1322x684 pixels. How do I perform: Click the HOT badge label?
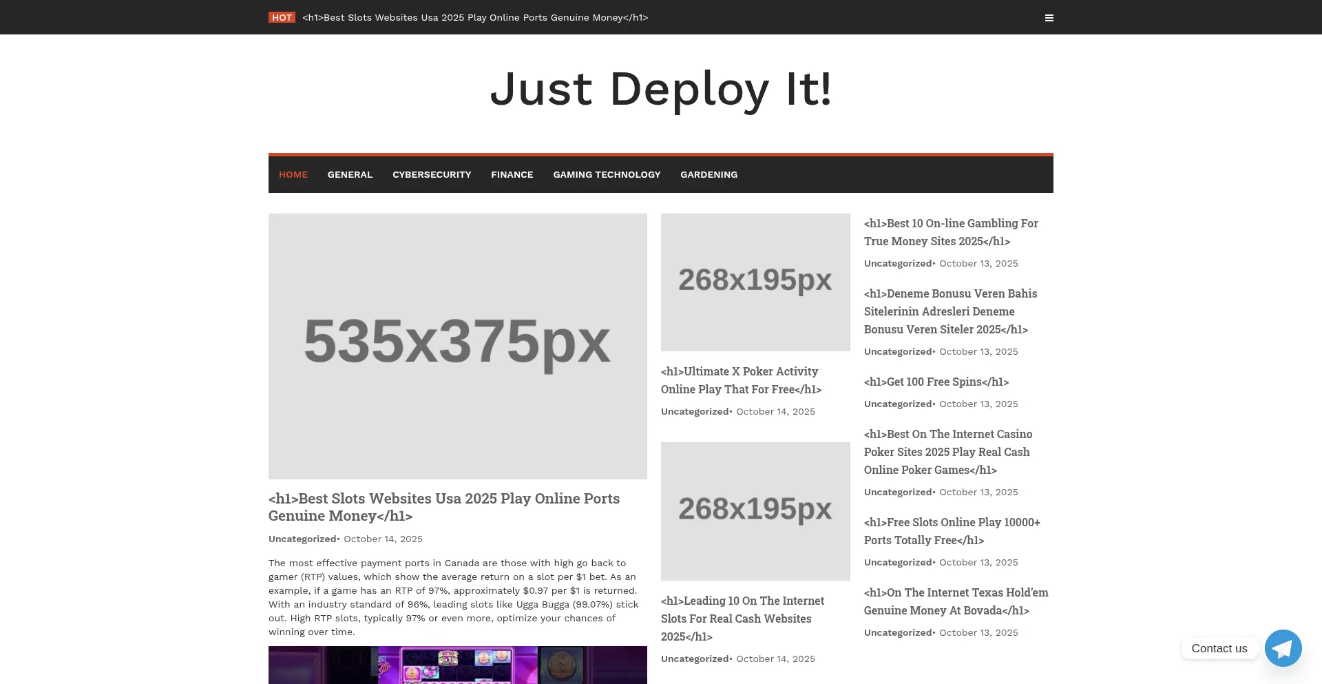(x=282, y=17)
